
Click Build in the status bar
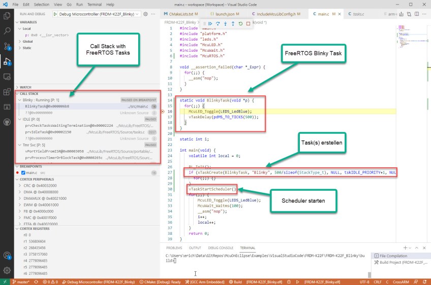235,281
